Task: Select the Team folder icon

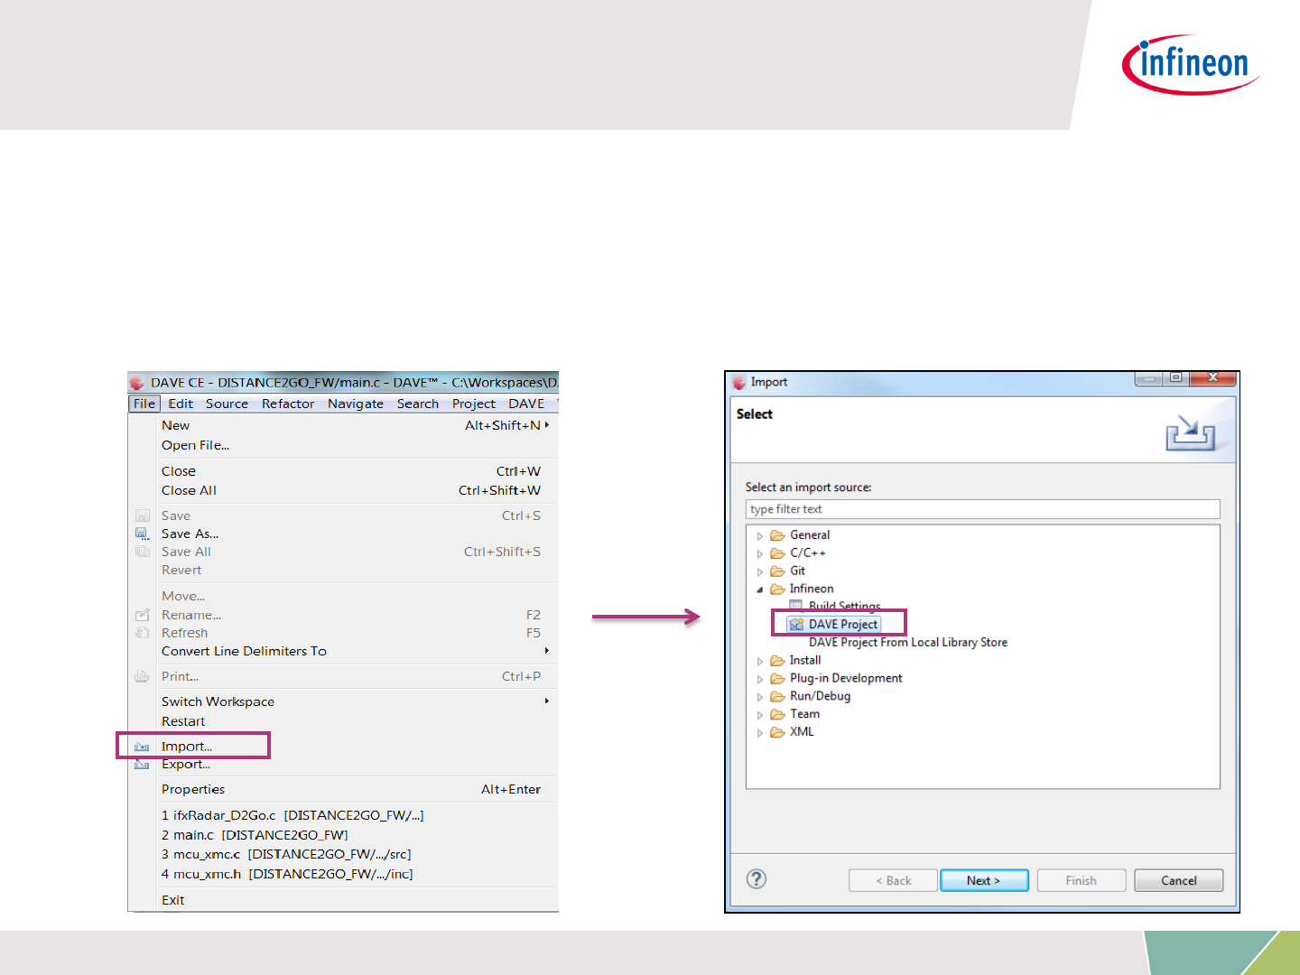Action: point(777,714)
